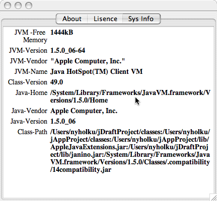Select the 1444kB memory value

point(62,32)
